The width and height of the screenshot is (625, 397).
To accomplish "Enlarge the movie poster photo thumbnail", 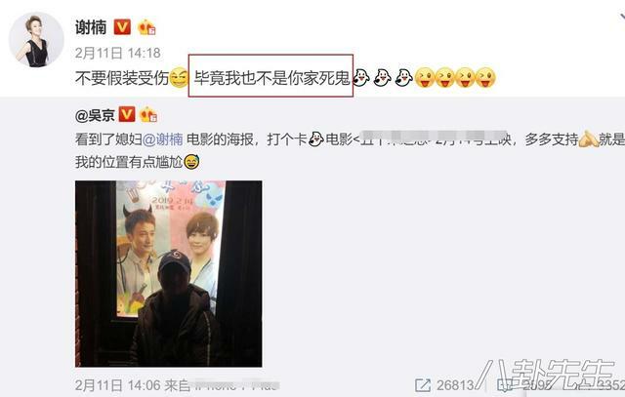I will click(x=169, y=274).
